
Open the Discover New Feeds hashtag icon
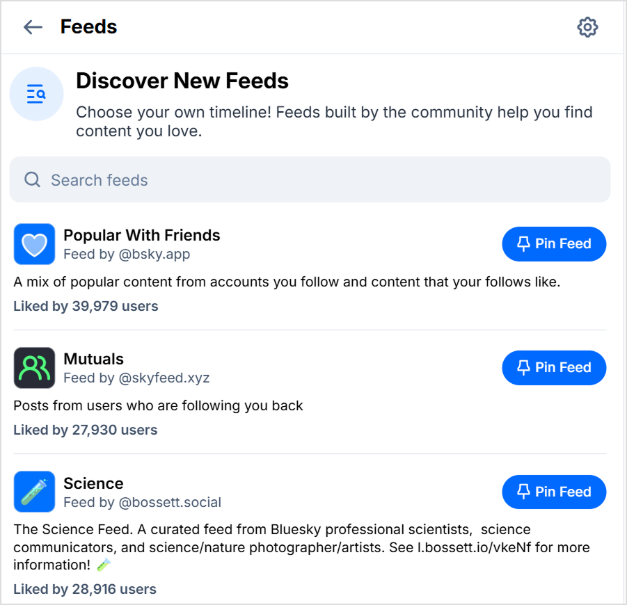click(x=36, y=93)
